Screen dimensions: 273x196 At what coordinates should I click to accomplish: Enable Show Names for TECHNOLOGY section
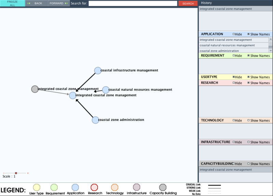[x=248, y=121]
